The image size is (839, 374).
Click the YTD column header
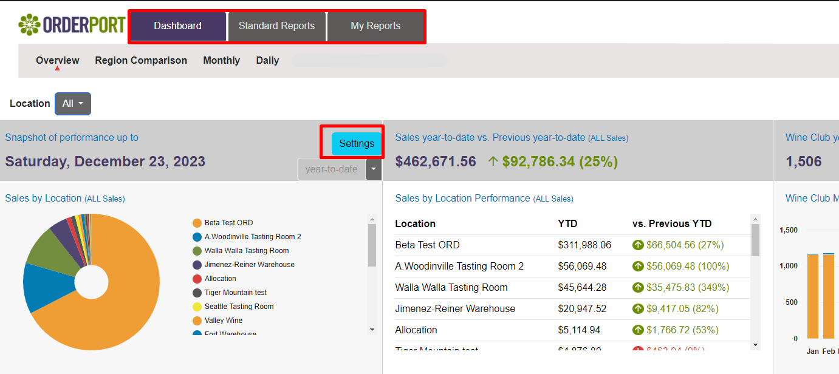567,223
